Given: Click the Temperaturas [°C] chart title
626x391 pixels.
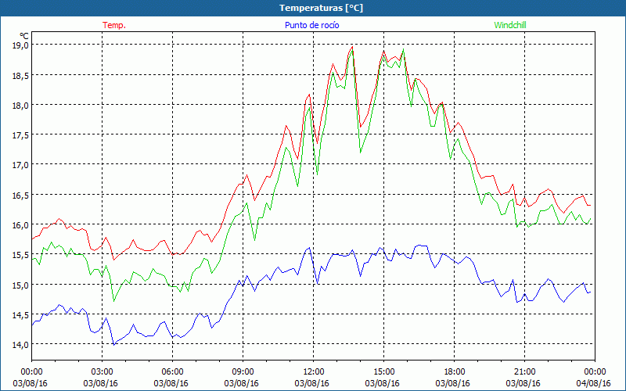Looking at the screenshot, I should (321, 8).
